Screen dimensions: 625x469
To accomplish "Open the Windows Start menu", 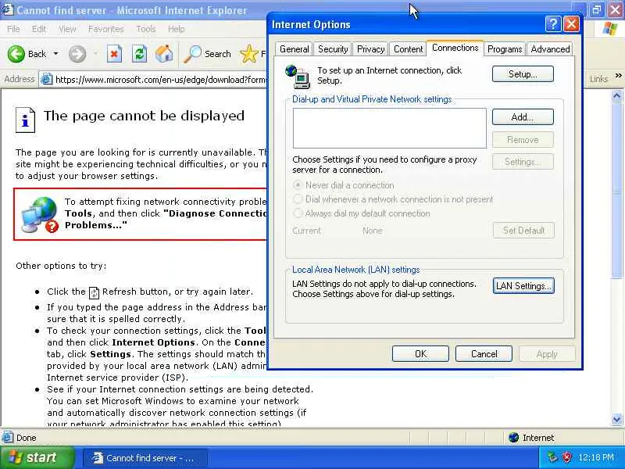I will [37, 457].
